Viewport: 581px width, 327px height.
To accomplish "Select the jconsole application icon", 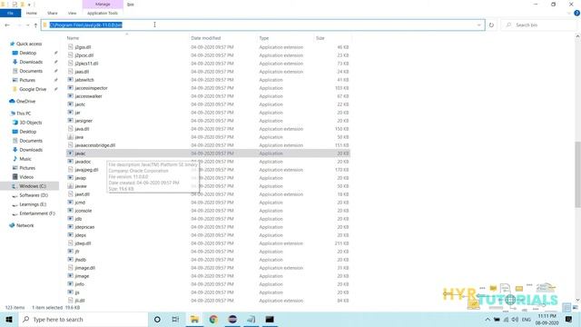I will (x=71, y=211).
